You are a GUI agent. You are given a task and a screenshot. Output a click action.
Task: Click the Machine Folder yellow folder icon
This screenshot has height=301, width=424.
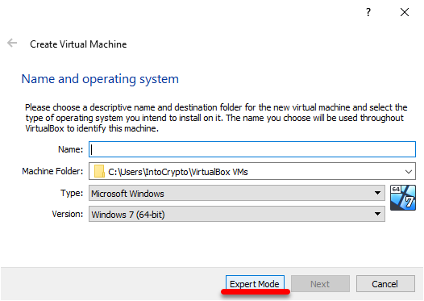pyautogui.click(x=99, y=172)
